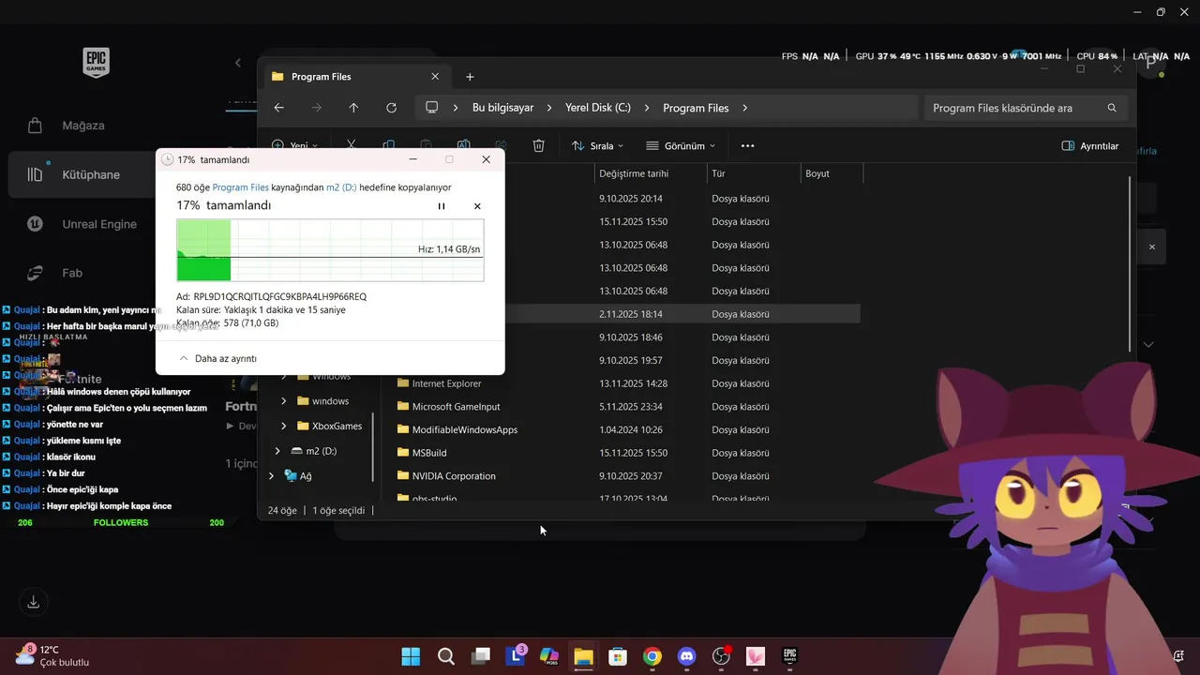This screenshot has width=1200, height=675.
Task: Expand chevron after 'Yerel Disk (C:)' in address bar
Action: pos(647,108)
